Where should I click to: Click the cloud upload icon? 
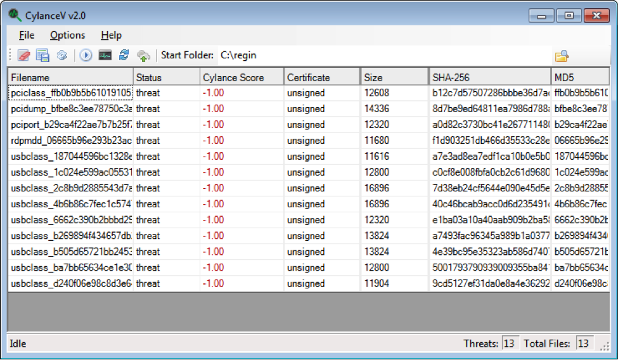click(x=143, y=56)
